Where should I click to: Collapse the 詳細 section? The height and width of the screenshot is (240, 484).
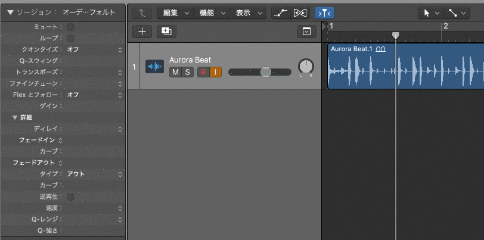point(15,117)
